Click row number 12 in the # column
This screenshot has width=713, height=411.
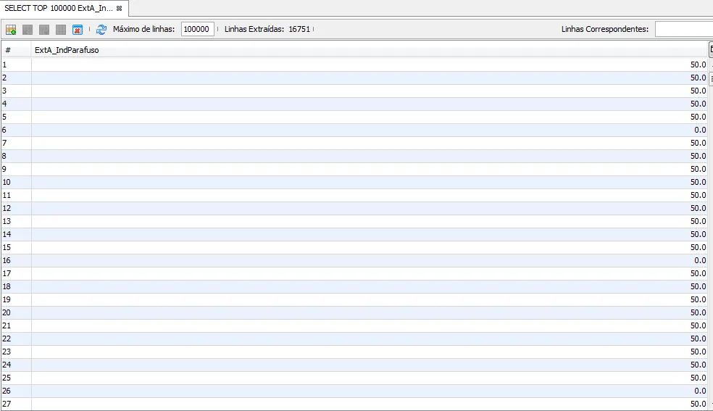click(7, 208)
